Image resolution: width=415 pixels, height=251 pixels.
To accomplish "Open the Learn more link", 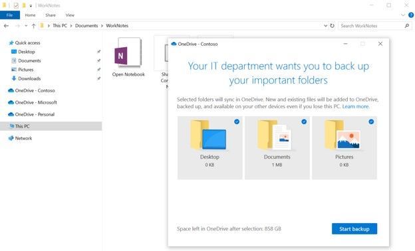I will 355,106.
